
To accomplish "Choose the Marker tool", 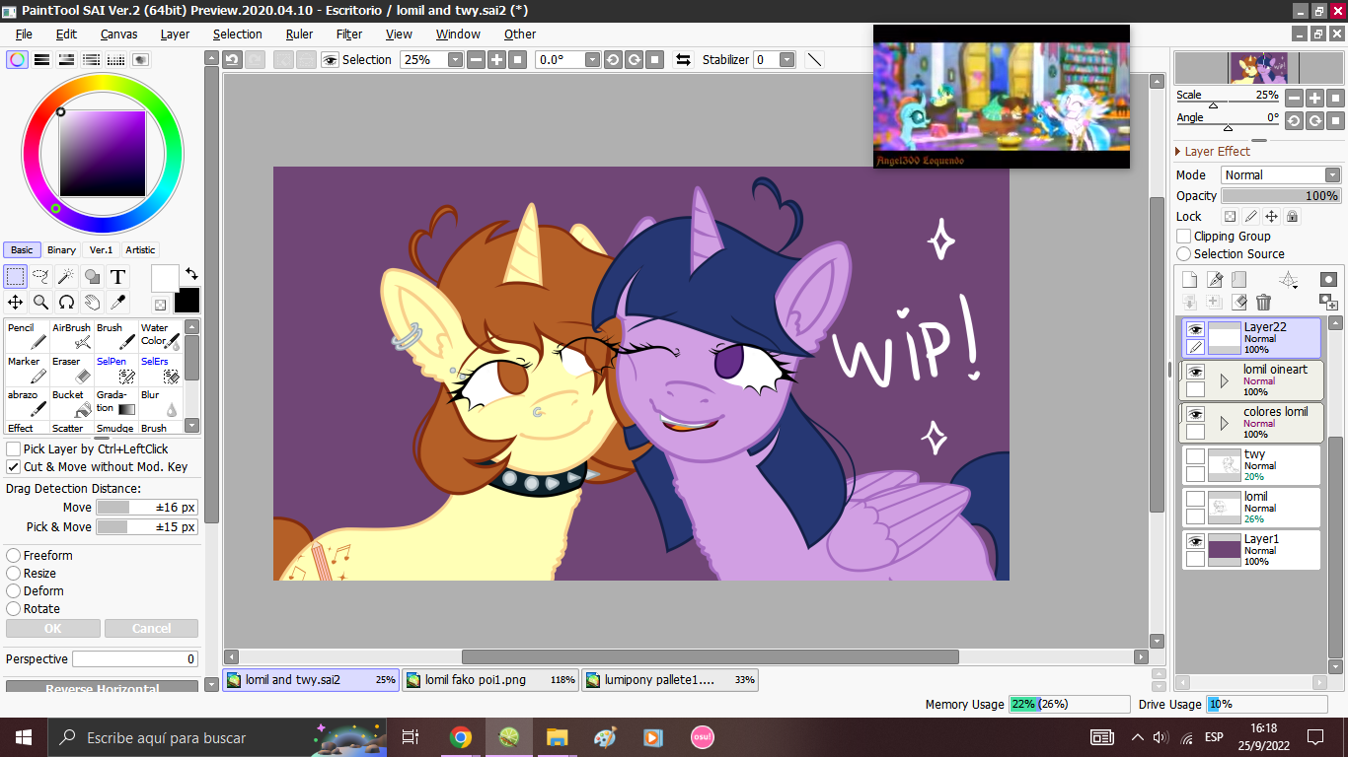I will click(x=27, y=369).
